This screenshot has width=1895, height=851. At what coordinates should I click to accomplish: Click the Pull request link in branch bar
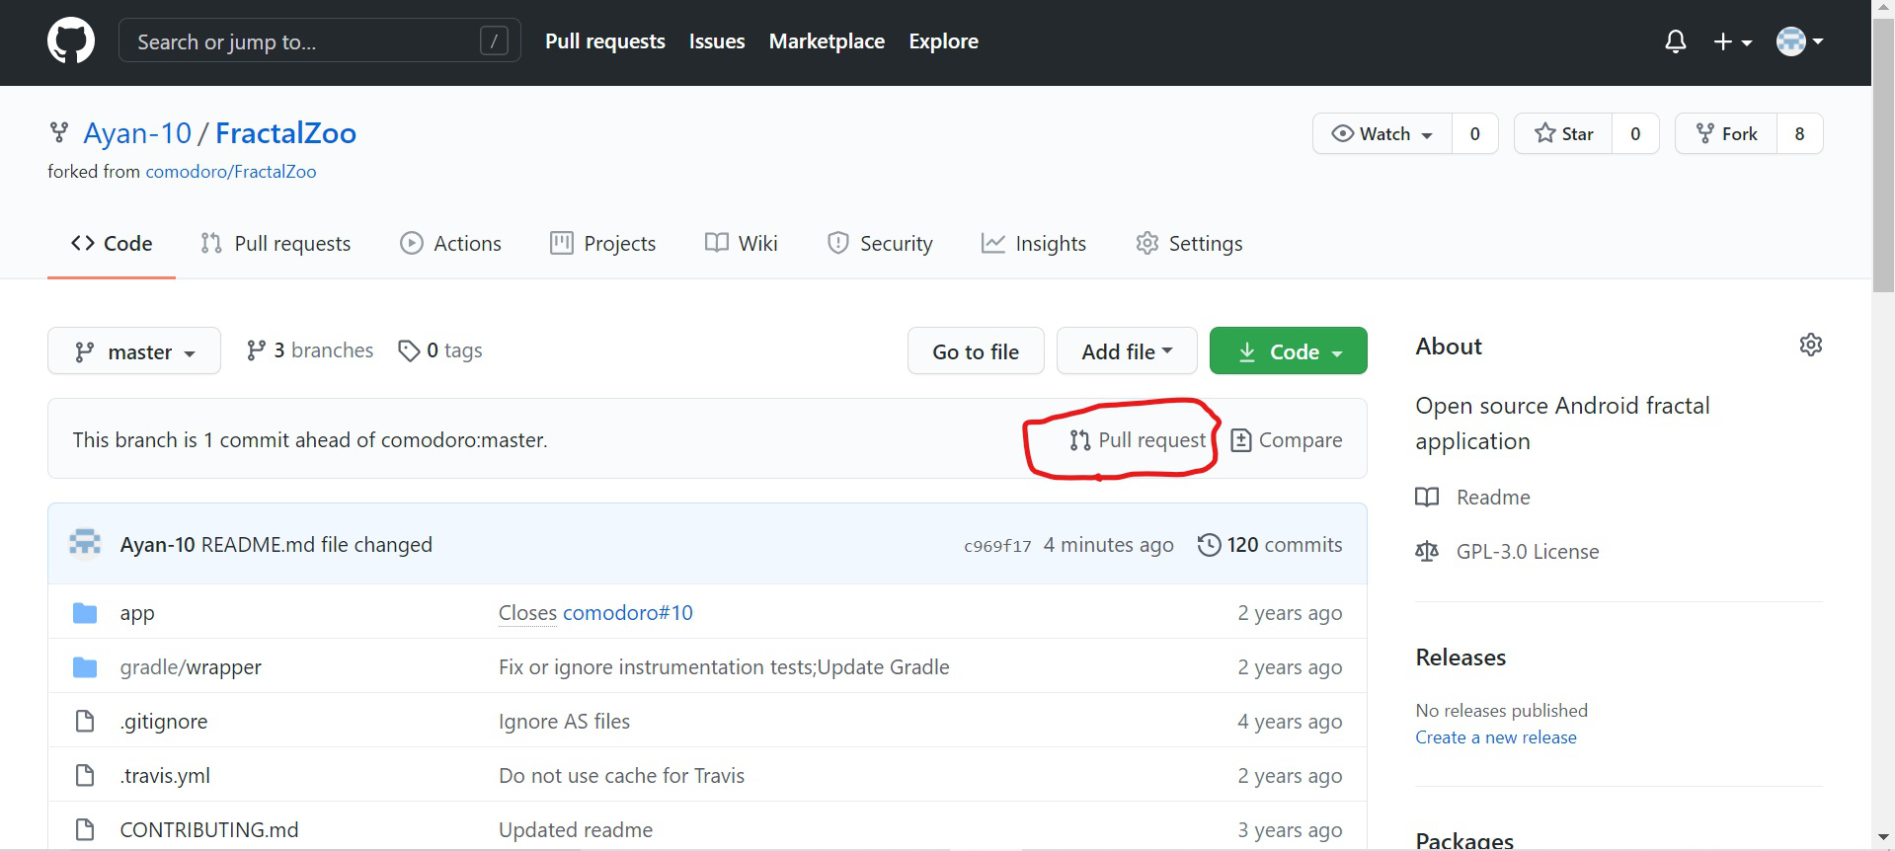tap(1138, 440)
